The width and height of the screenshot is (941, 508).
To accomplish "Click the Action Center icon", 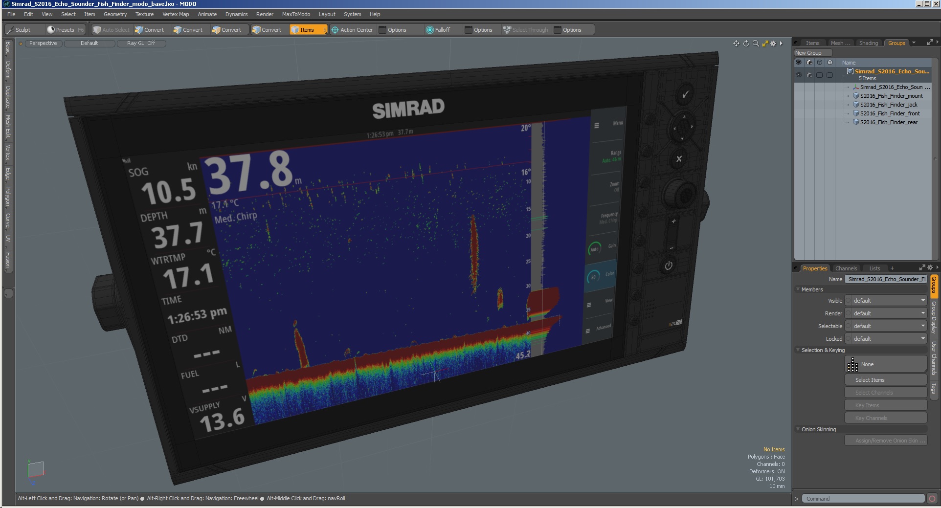I will point(335,30).
